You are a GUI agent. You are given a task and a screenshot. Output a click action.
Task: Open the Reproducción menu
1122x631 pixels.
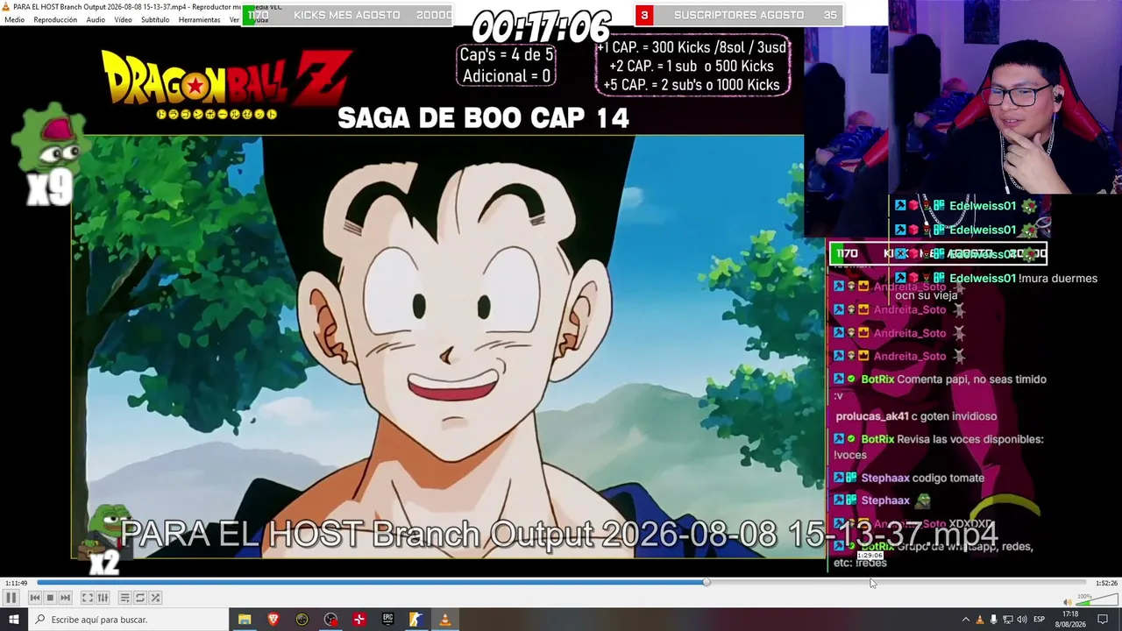55,19
